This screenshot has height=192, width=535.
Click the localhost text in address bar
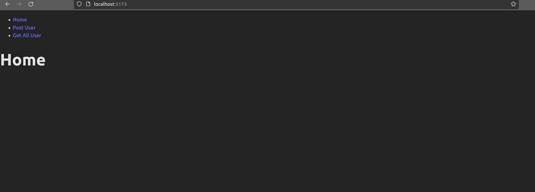tap(104, 4)
